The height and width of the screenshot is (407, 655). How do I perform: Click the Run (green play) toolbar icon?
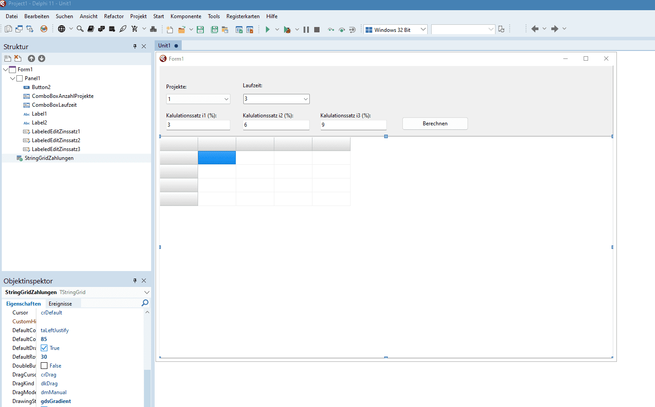[x=267, y=30]
